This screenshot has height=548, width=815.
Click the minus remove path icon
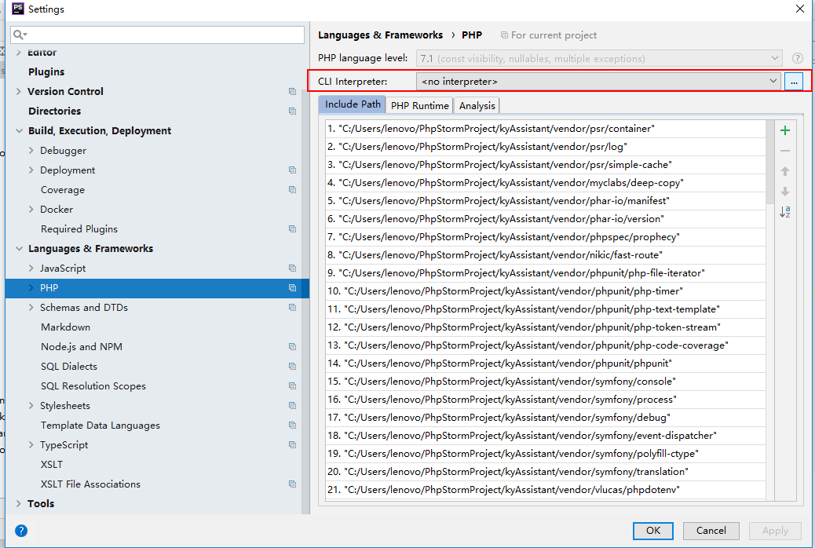(x=785, y=151)
